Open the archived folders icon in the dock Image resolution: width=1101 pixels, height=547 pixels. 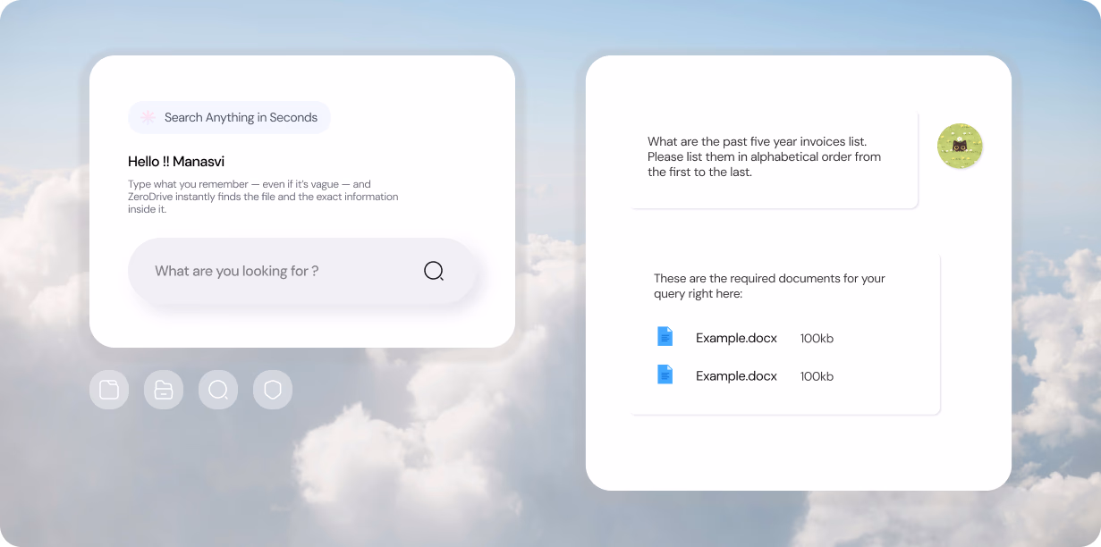163,390
